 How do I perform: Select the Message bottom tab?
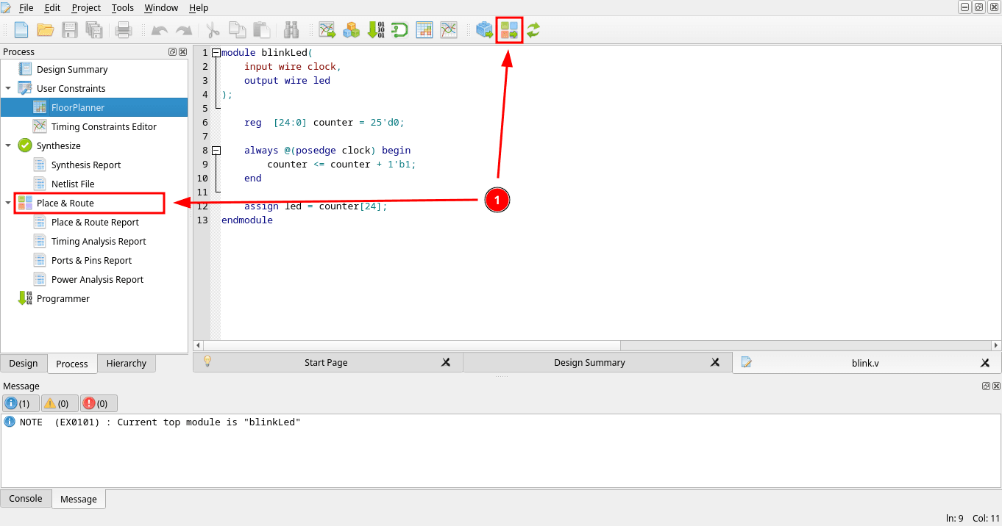79,500
